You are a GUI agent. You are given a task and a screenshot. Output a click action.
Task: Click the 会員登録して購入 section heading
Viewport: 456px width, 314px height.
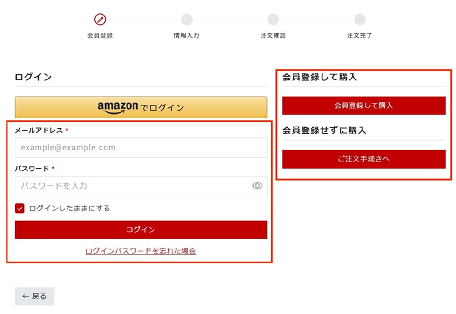[319, 77]
